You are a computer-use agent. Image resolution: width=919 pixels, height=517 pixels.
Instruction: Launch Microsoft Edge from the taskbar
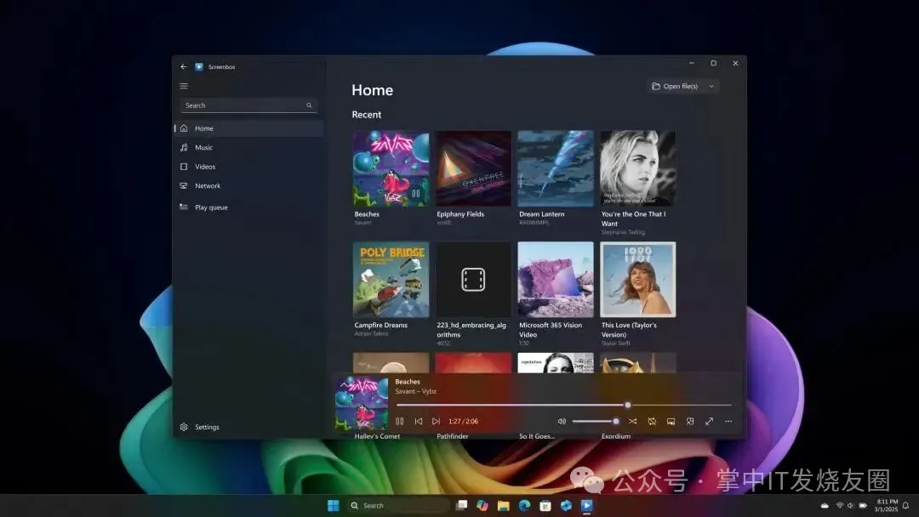pos(524,505)
